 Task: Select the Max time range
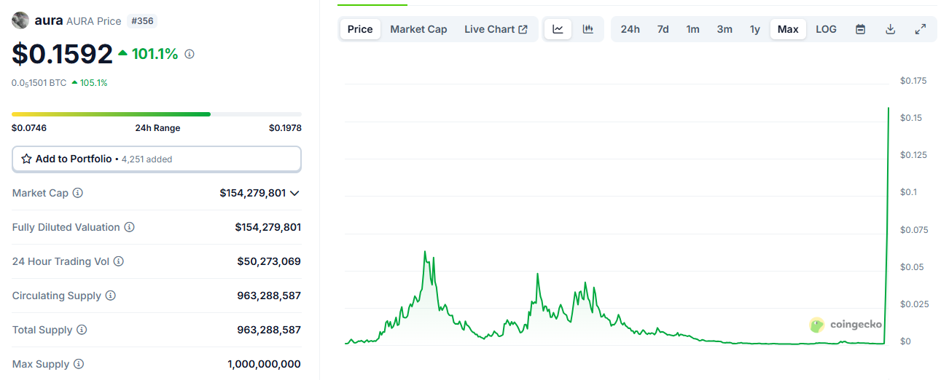point(788,29)
